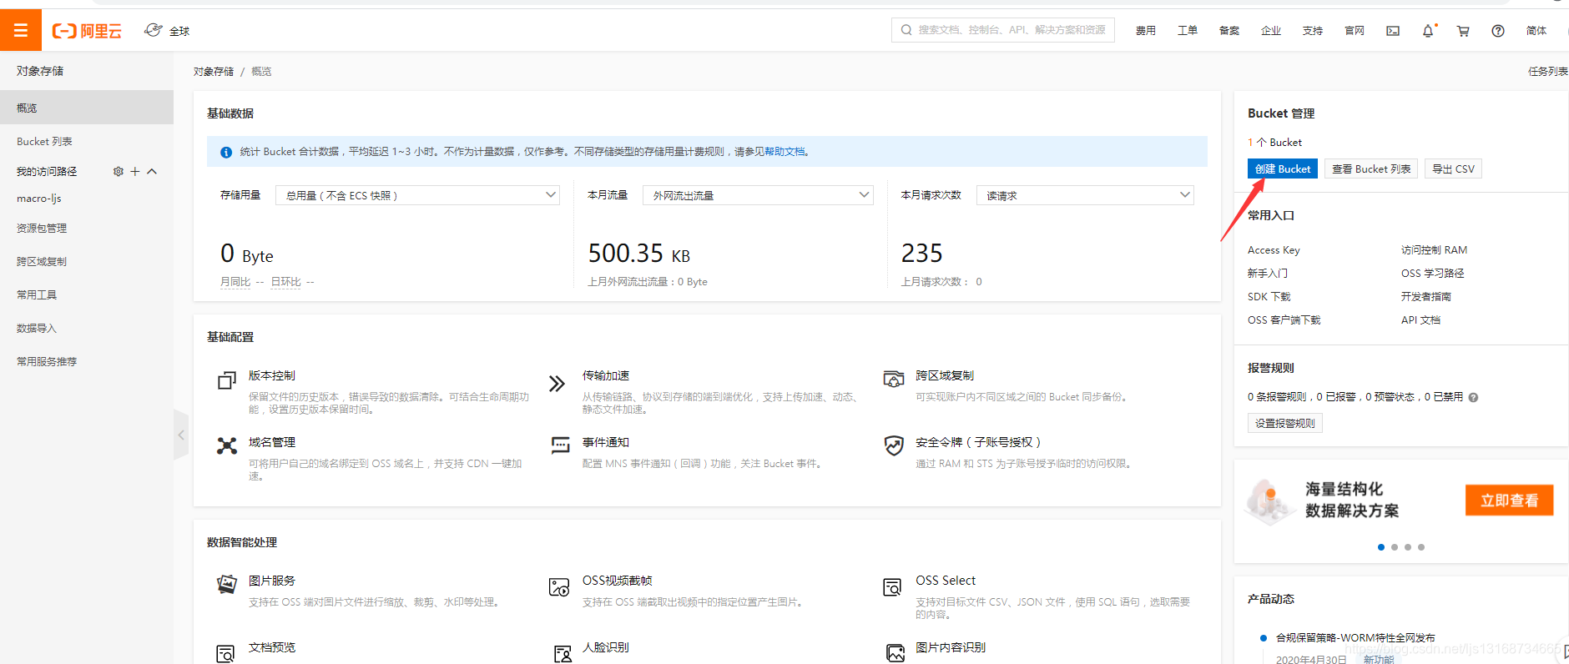
Task: Select 概览 in the sidebar
Action: point(87,108)
